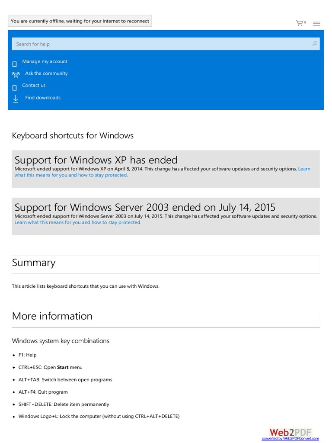Click the converted by Web2PDFConvert.com link
The image size is (332, 443).
(x=290, y=439)
